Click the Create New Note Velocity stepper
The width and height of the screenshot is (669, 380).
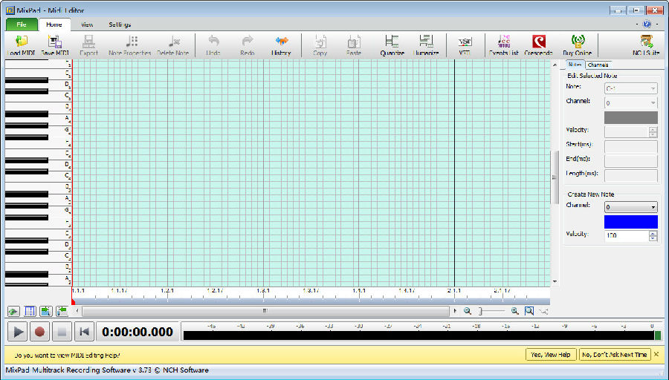point(653,235)
